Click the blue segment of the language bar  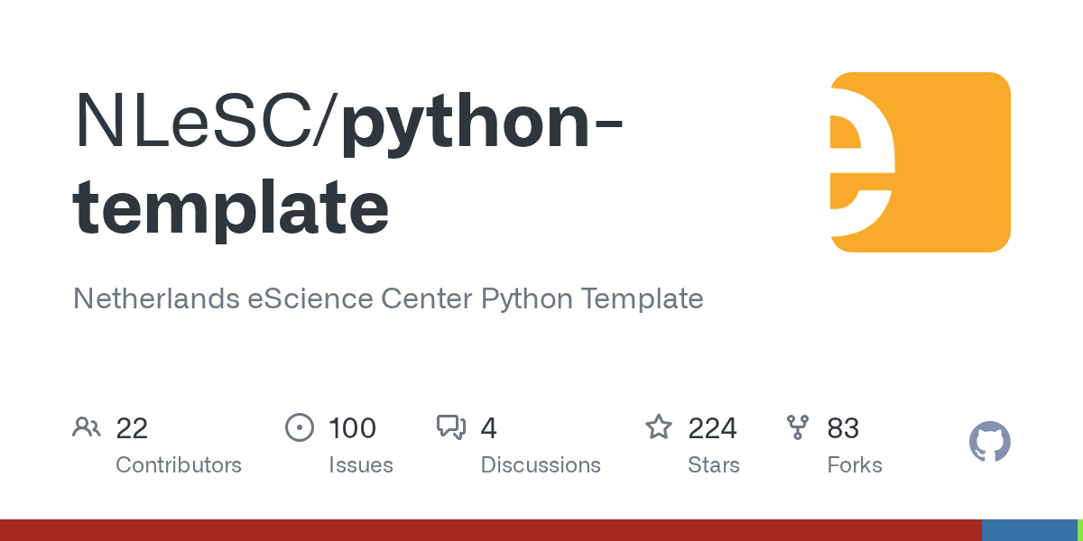click(x=1029, y=530)
